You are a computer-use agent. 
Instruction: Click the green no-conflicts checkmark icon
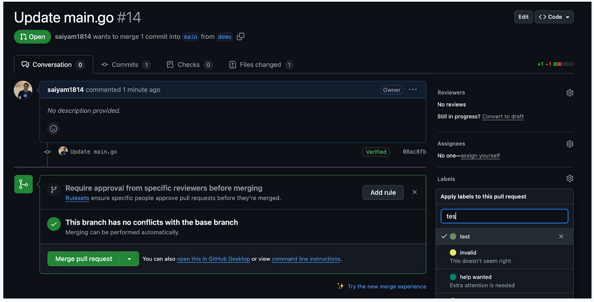53,224
